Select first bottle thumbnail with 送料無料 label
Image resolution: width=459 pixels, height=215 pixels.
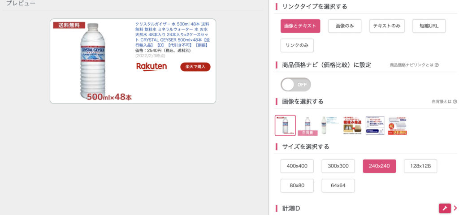pyautogui.click(x=285, y=125)
